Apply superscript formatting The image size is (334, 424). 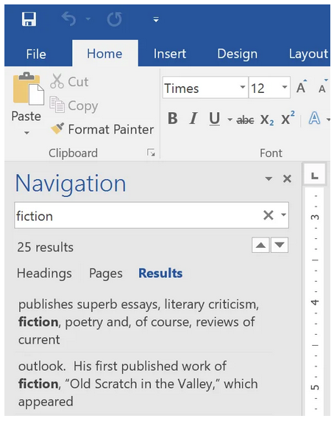click(x=288, y=118)
